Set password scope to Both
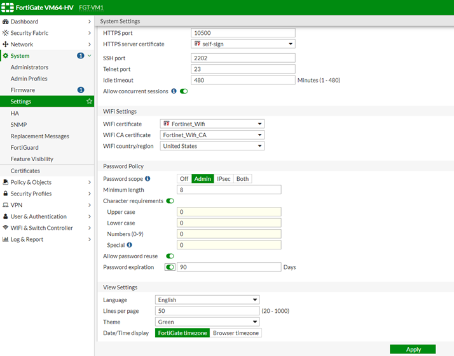Image resolution: width=454 pixels, height=356 pixels. point(242,179)
